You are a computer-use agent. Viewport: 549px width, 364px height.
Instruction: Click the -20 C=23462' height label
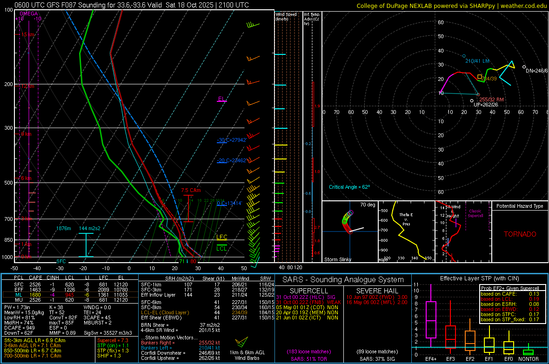pyautogui.click(x=232, y=161)
